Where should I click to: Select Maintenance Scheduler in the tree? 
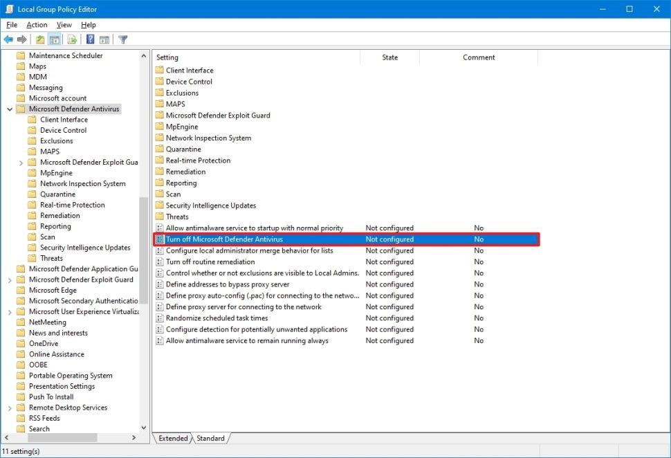66,55
